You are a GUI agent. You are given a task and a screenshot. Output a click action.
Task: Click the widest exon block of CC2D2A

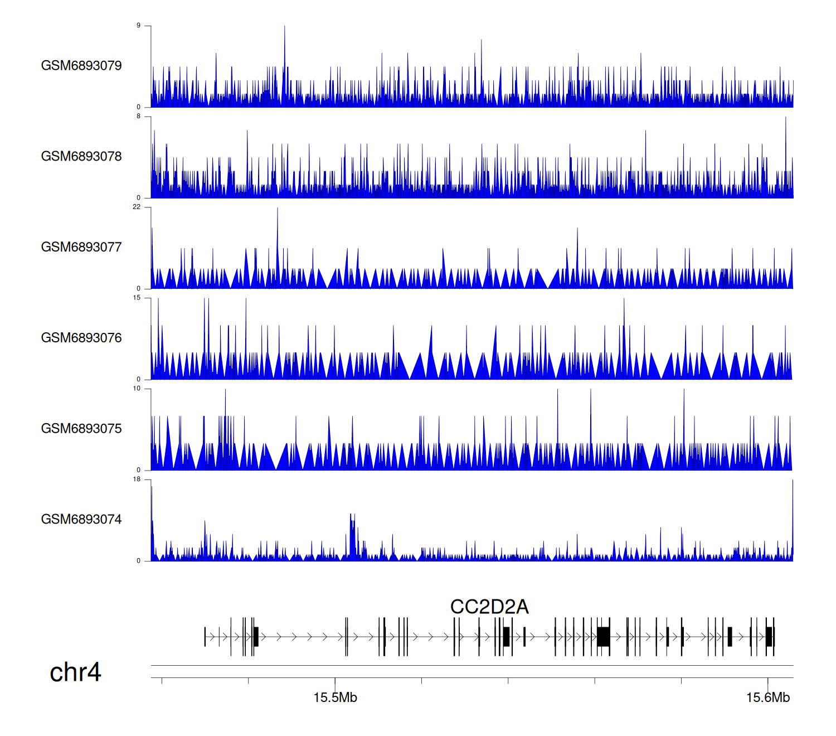tap(603, 636)
